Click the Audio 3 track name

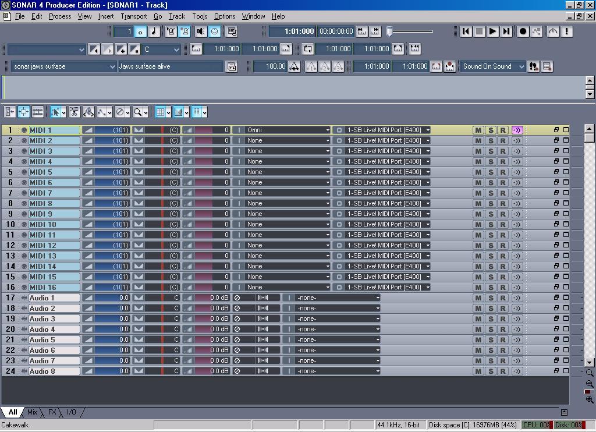[54, 318]
